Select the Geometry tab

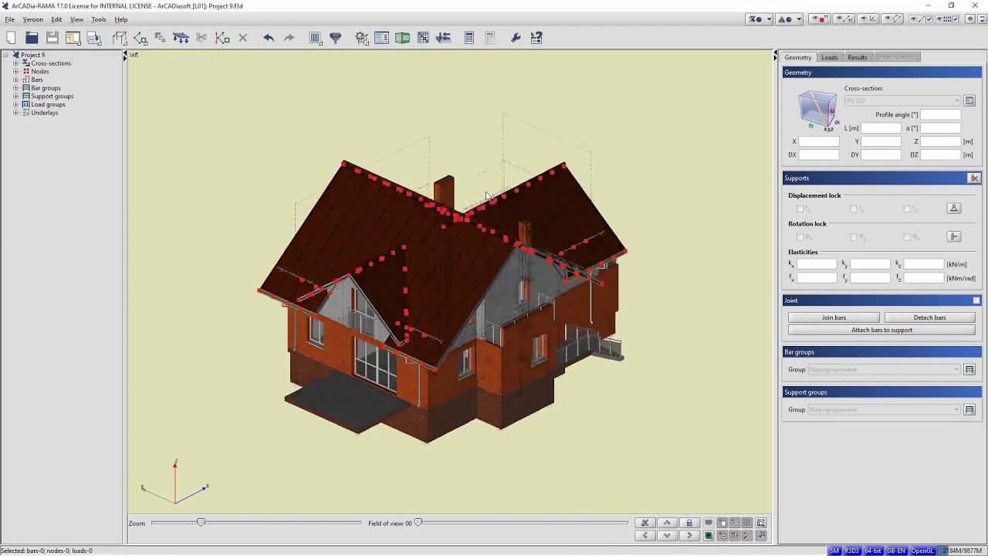coord(798,57)
